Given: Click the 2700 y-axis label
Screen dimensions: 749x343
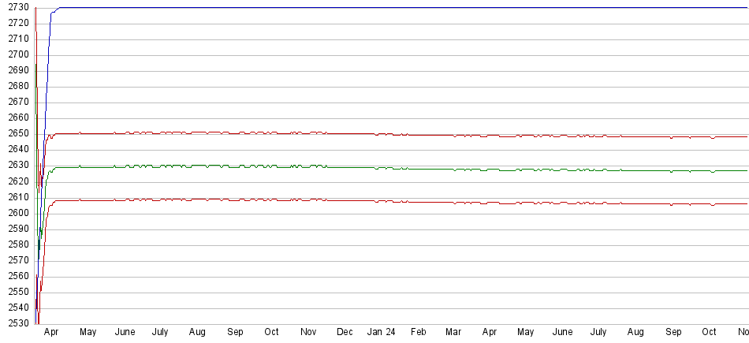Looking at the screenshot, I should point(16,55).
